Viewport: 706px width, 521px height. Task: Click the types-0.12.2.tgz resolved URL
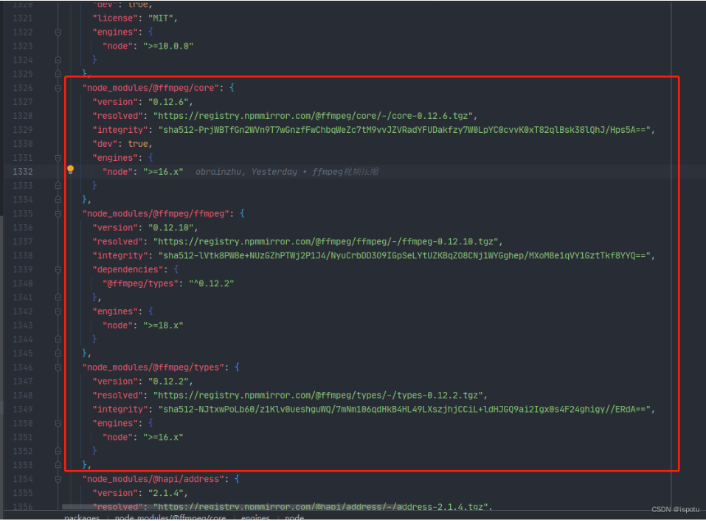pyautogui.click(x=318, y=395)
